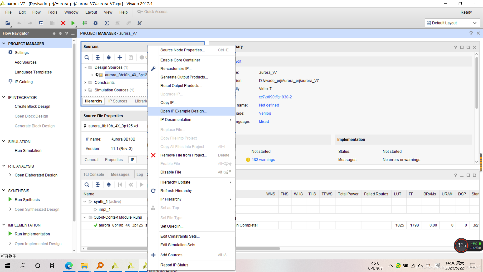
Task: Collapse all in the Sources panel
Action: pyautogui.click(x=98, y=57)
